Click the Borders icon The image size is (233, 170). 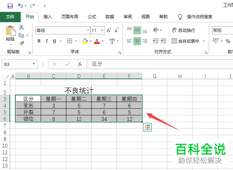point(69,41)
